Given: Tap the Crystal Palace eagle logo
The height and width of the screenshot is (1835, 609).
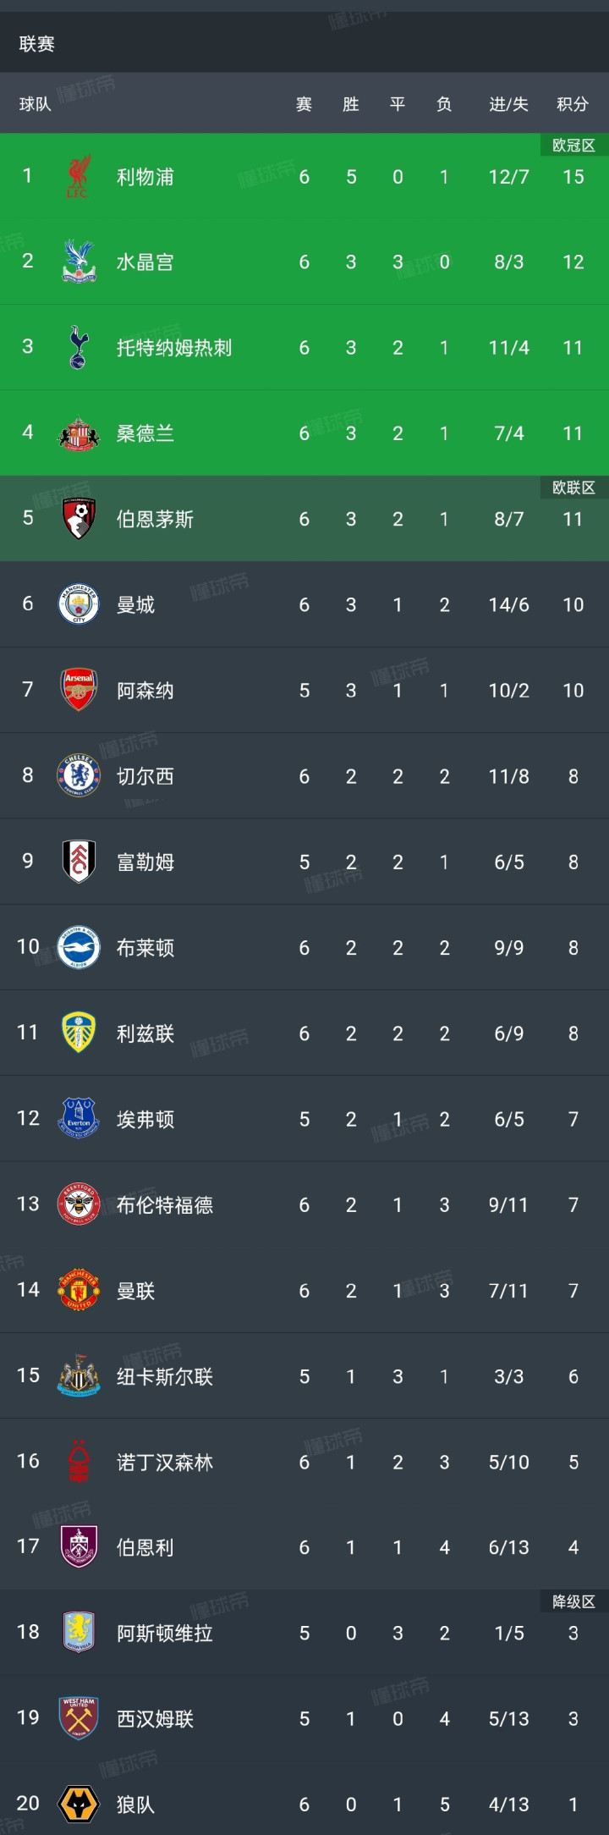Looking at the screenshot, I should pyautogui.click(x=78, y=262).
